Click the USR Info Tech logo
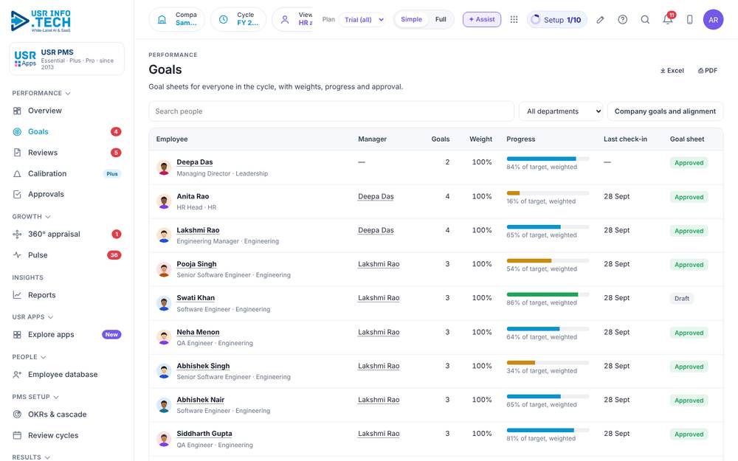Screen dimensions: 738x461 coord(41,21)
